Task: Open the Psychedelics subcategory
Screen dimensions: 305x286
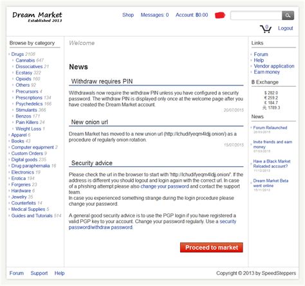Action: click(29, 104)
